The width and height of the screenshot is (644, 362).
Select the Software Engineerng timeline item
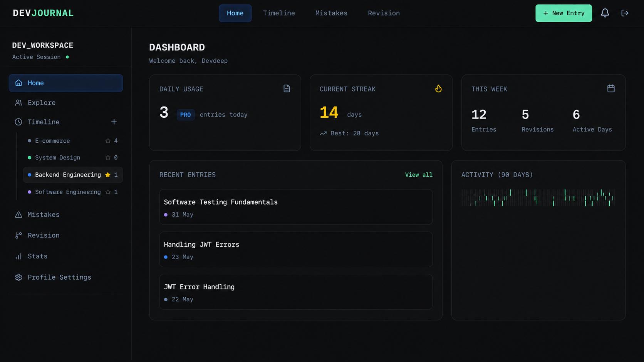(x=73, y=192)
